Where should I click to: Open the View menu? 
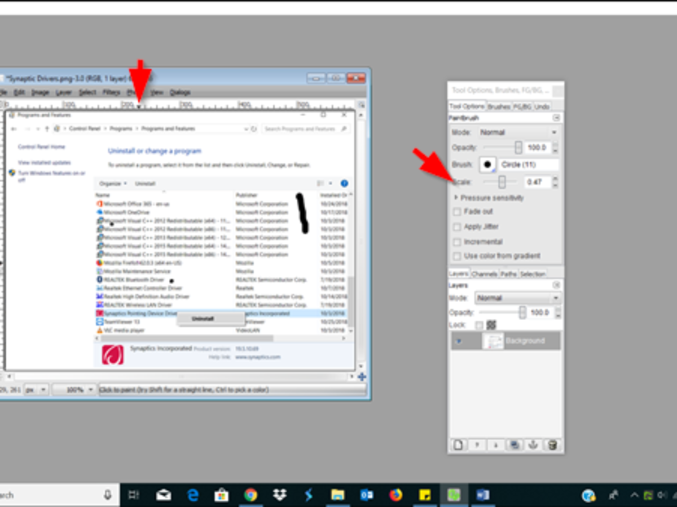(x=157, y=92)
